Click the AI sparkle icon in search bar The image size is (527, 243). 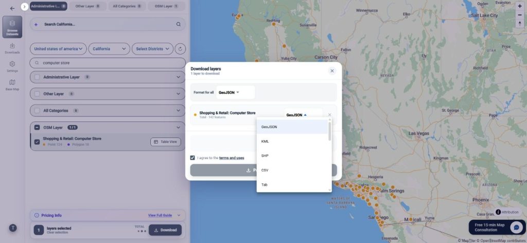coord(36,25)
